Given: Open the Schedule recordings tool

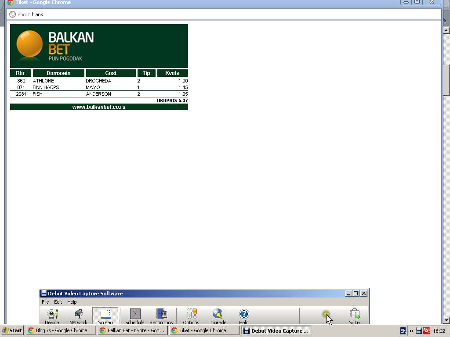Looking at the screenshot, I should tap(135, 315).
